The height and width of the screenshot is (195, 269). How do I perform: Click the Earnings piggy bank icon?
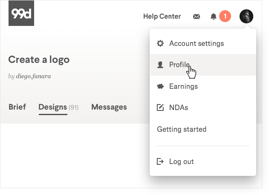point(160,86)
